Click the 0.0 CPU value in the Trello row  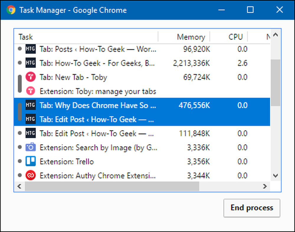242,162
